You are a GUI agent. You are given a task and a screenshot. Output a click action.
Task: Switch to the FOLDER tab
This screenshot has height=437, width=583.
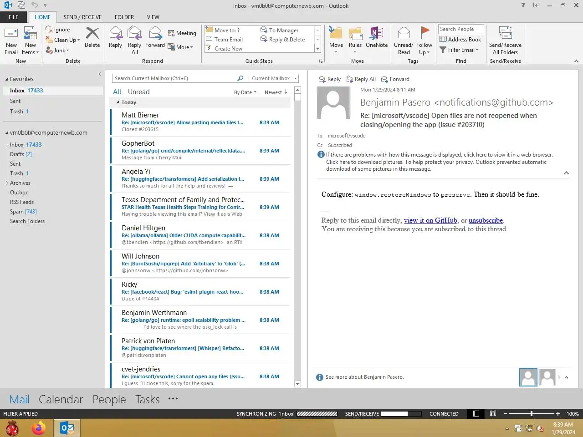124,17
